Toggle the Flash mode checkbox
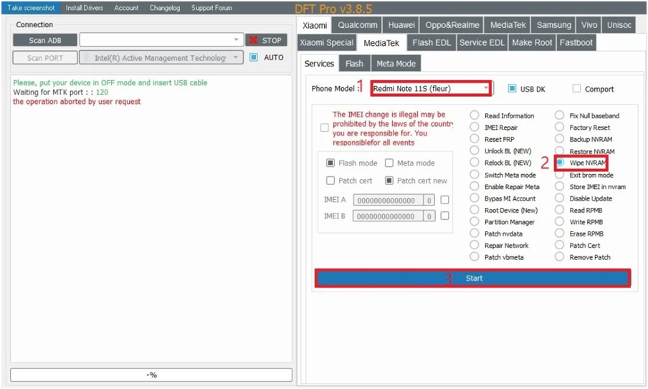The width and height of the screenshot is (648, 389). click(330, 163)
